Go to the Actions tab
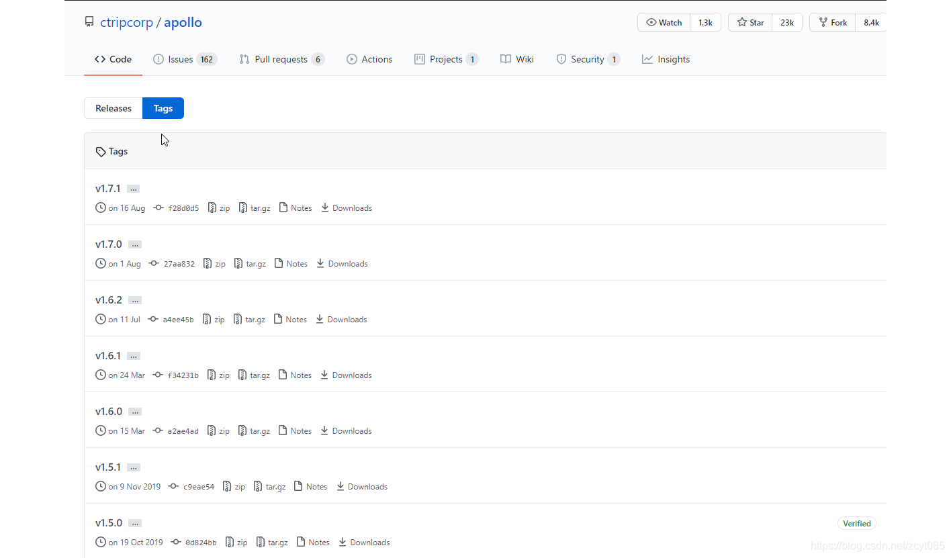Screen dimensions: 951x558 pyautogui.click(x=369, y=59)
